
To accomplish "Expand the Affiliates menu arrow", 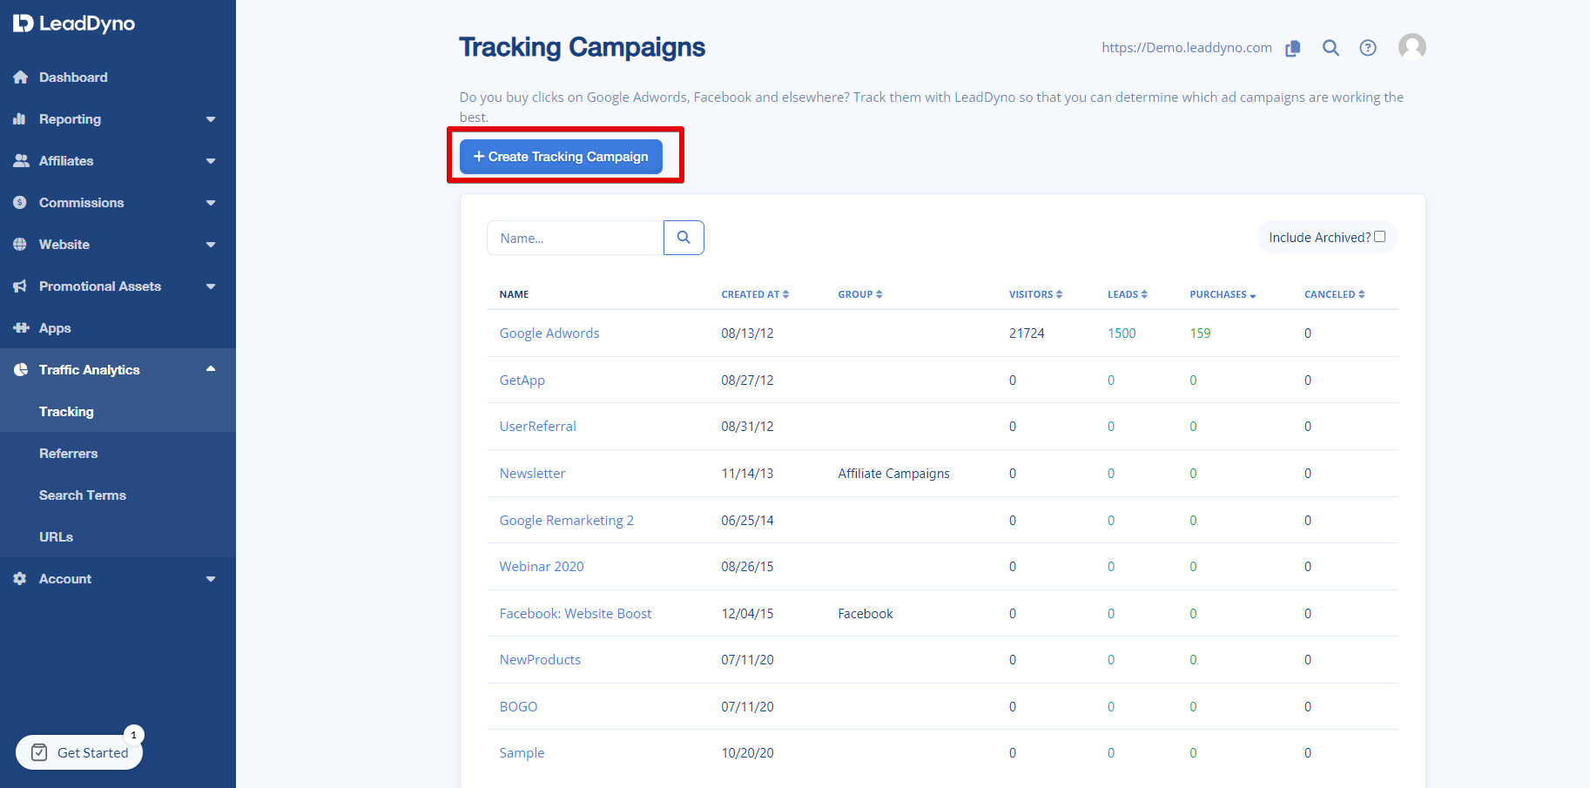I will (x=211, y=161).
